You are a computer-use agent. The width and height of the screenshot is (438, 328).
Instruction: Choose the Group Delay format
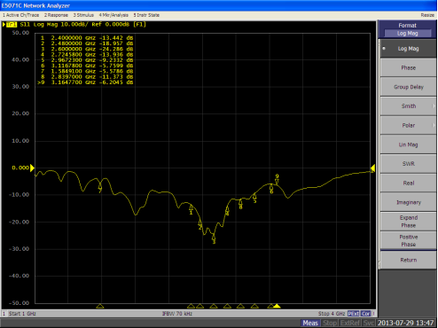click(x=408, y=87)
